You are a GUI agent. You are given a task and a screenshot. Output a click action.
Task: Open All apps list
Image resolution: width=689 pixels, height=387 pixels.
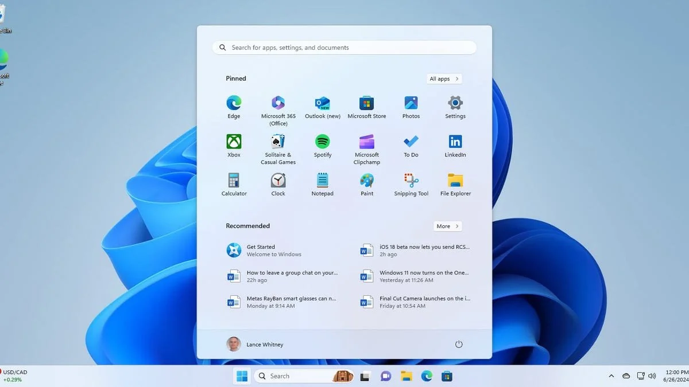point(444,79)
